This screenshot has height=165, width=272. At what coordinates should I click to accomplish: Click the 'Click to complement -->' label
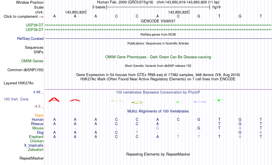23,17
